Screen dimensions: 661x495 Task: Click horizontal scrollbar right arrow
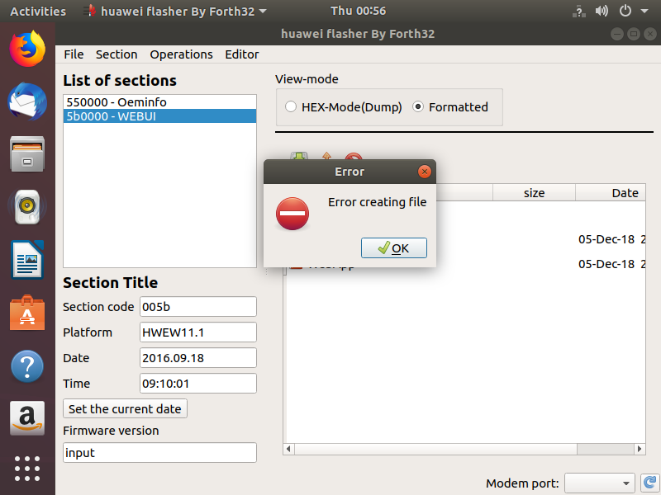640,449
